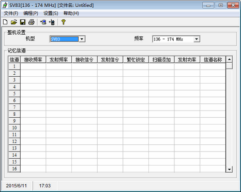Select channel row header 16
This screenshot has width=241, height=192.
pyautogui.click(x=14, y=169)
